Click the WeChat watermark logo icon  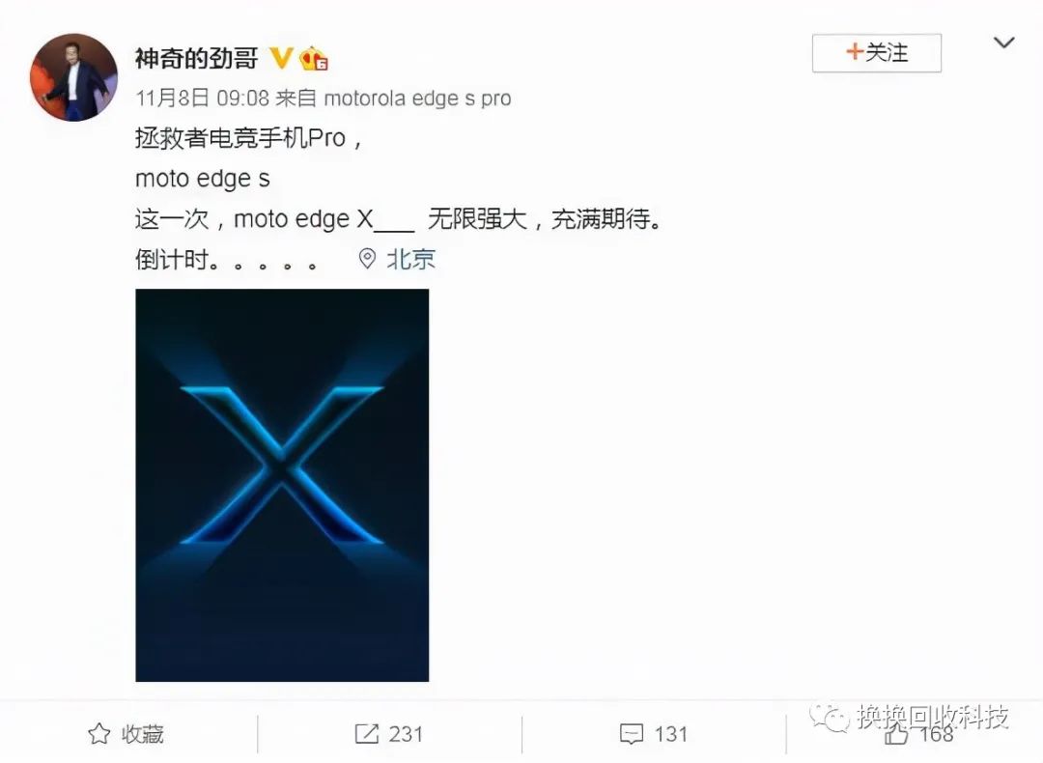click(829, 717)
